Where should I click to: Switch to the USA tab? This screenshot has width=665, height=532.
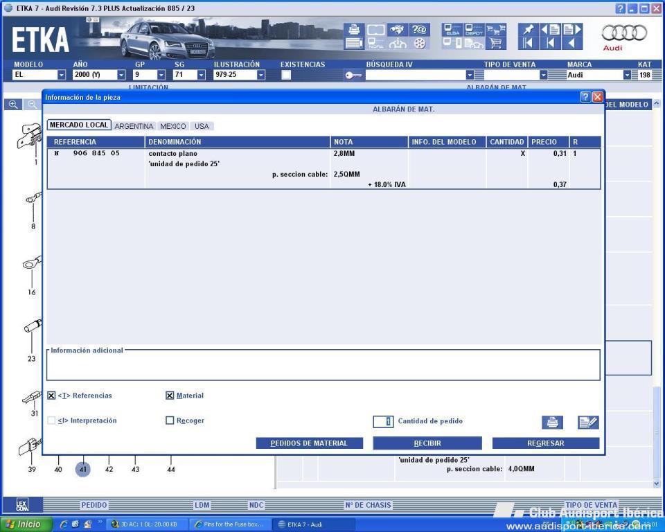pyautogui.click(x=202, y=126)
